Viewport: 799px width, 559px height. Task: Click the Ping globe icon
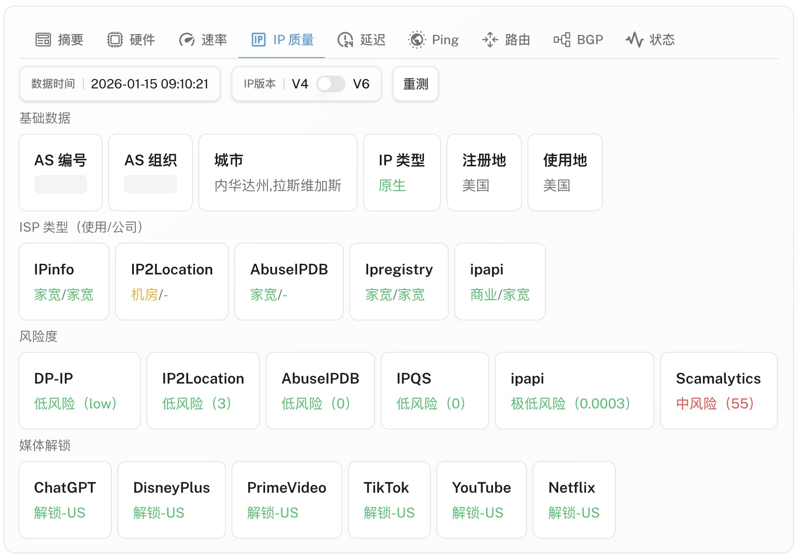click(417, 40)
